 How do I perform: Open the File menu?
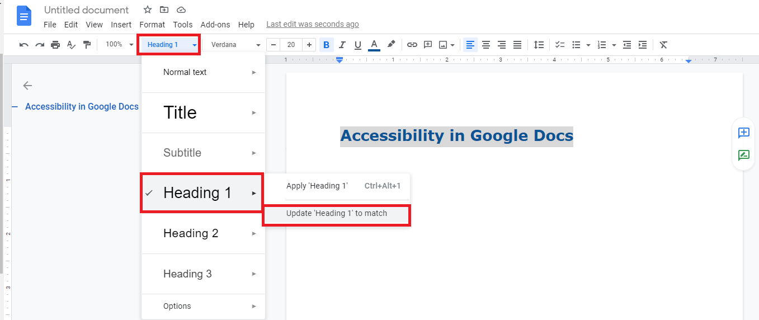click(x=50, y=25)
